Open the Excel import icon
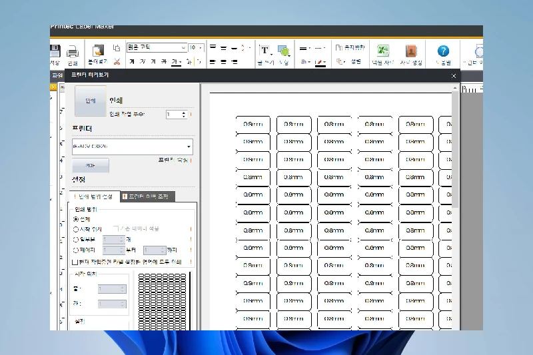 [x=383, y=51]
